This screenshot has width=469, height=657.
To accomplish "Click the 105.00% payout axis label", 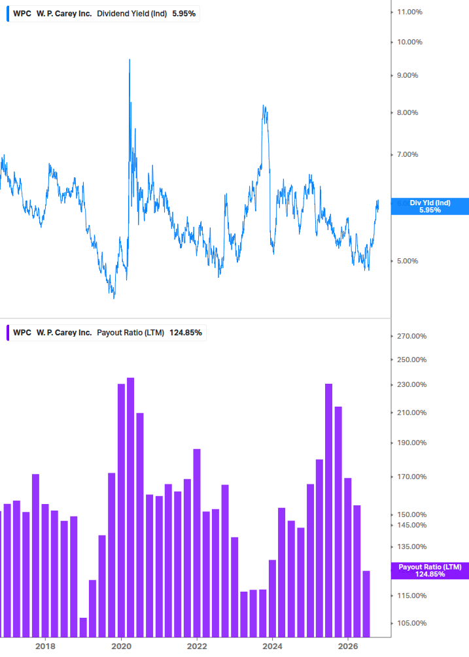I will coord(411,623).
